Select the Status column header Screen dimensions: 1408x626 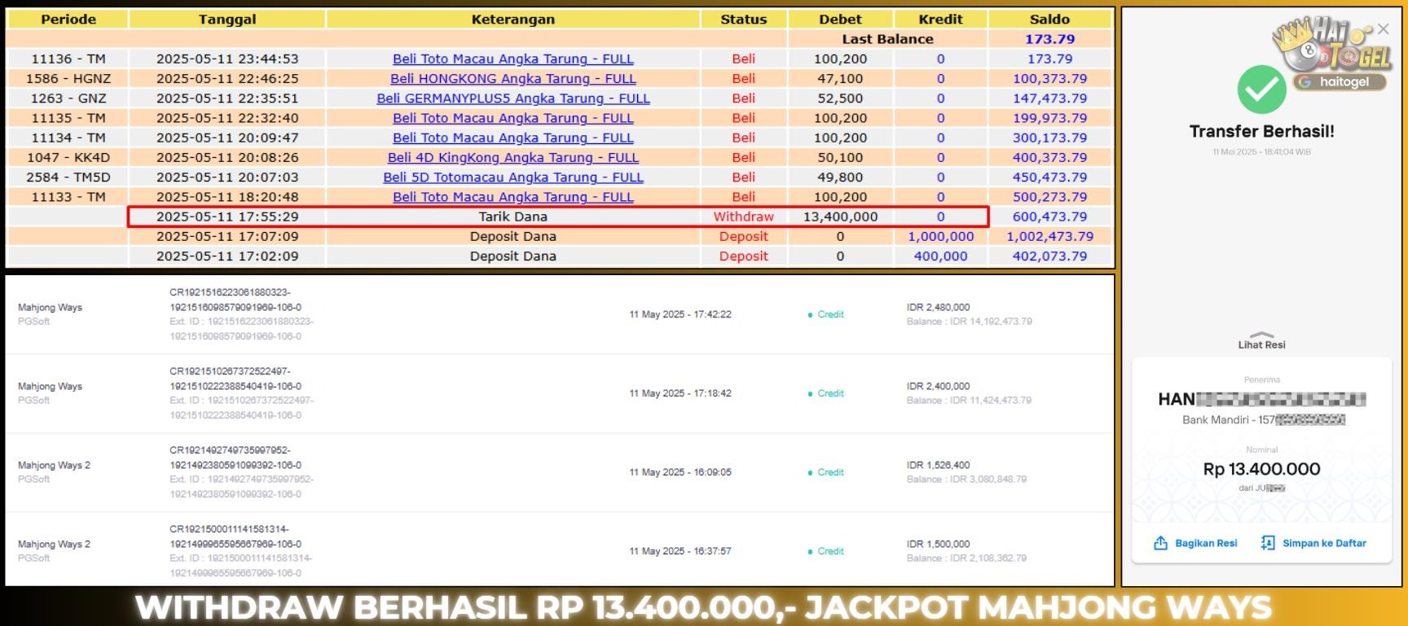pyautogui.click(x=744, y=19)
